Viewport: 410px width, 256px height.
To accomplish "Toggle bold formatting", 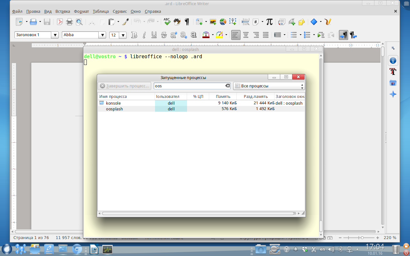I will click(x=134, y=35).
